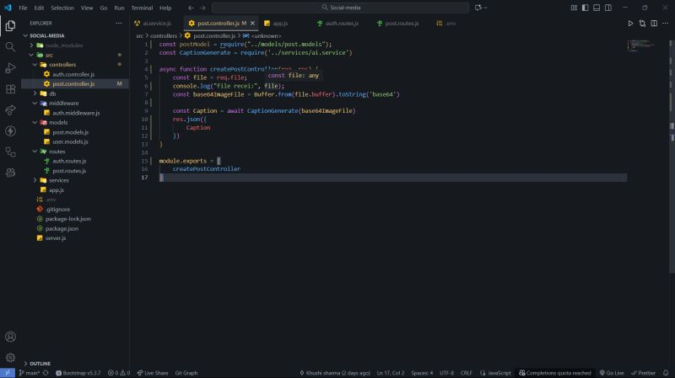675x378 pixels.
Task: Click the Social-media search command box
Action: (x=341, y=8)
